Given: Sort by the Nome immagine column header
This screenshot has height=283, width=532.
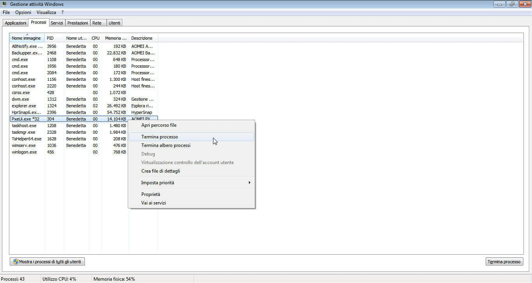Looking at the screenshot, I should 27,38.
